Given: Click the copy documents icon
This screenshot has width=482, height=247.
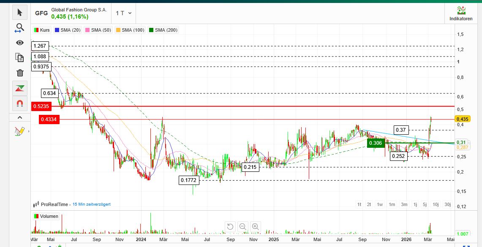Looking at the screenshot, I should (x=19, y=57).
